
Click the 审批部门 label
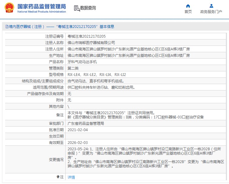[56, 124]
